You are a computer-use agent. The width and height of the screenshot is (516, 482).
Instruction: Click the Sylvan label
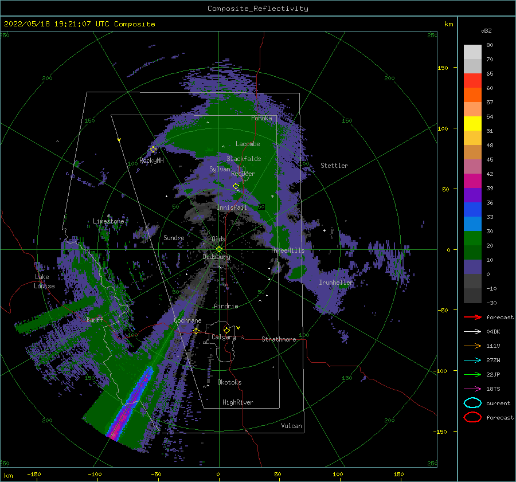click(220, 169)
